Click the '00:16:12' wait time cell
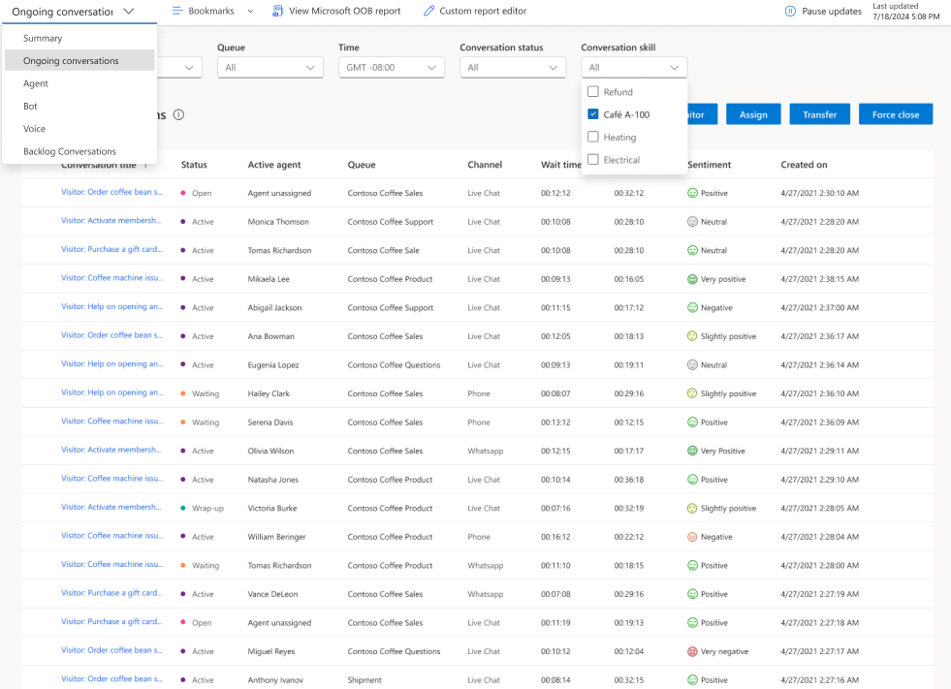 pos(555,537)
